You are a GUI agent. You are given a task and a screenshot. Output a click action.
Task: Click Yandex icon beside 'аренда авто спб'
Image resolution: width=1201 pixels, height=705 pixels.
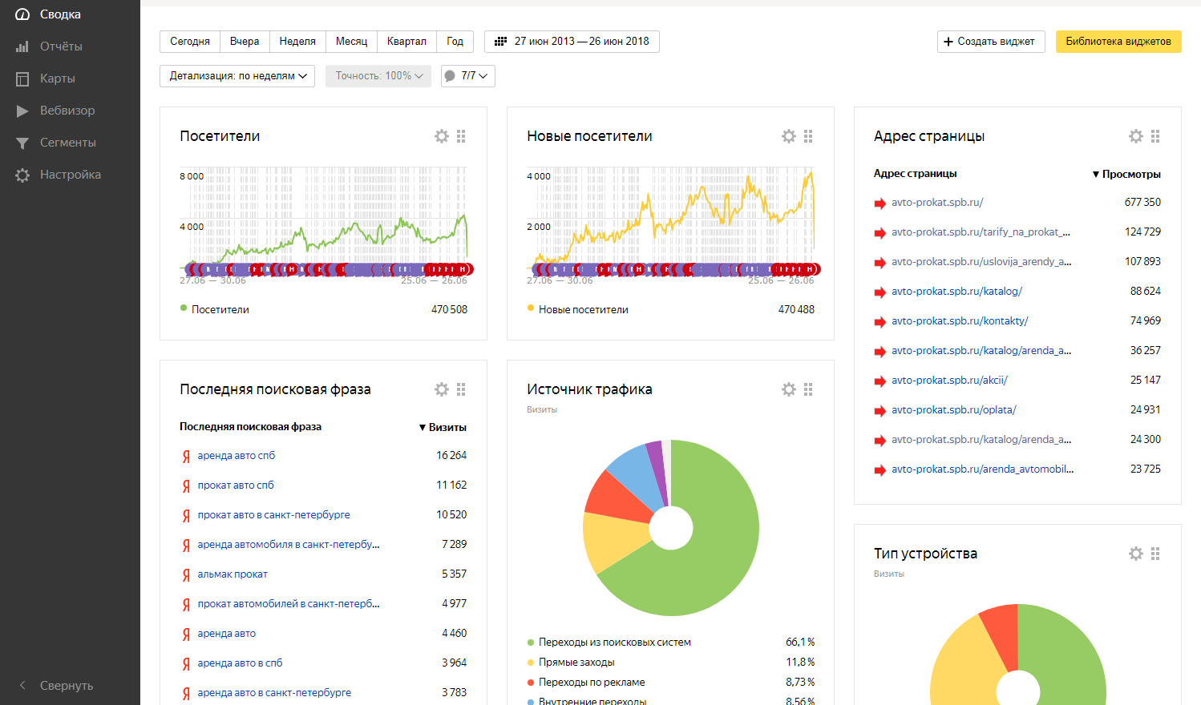coord(186,456)
